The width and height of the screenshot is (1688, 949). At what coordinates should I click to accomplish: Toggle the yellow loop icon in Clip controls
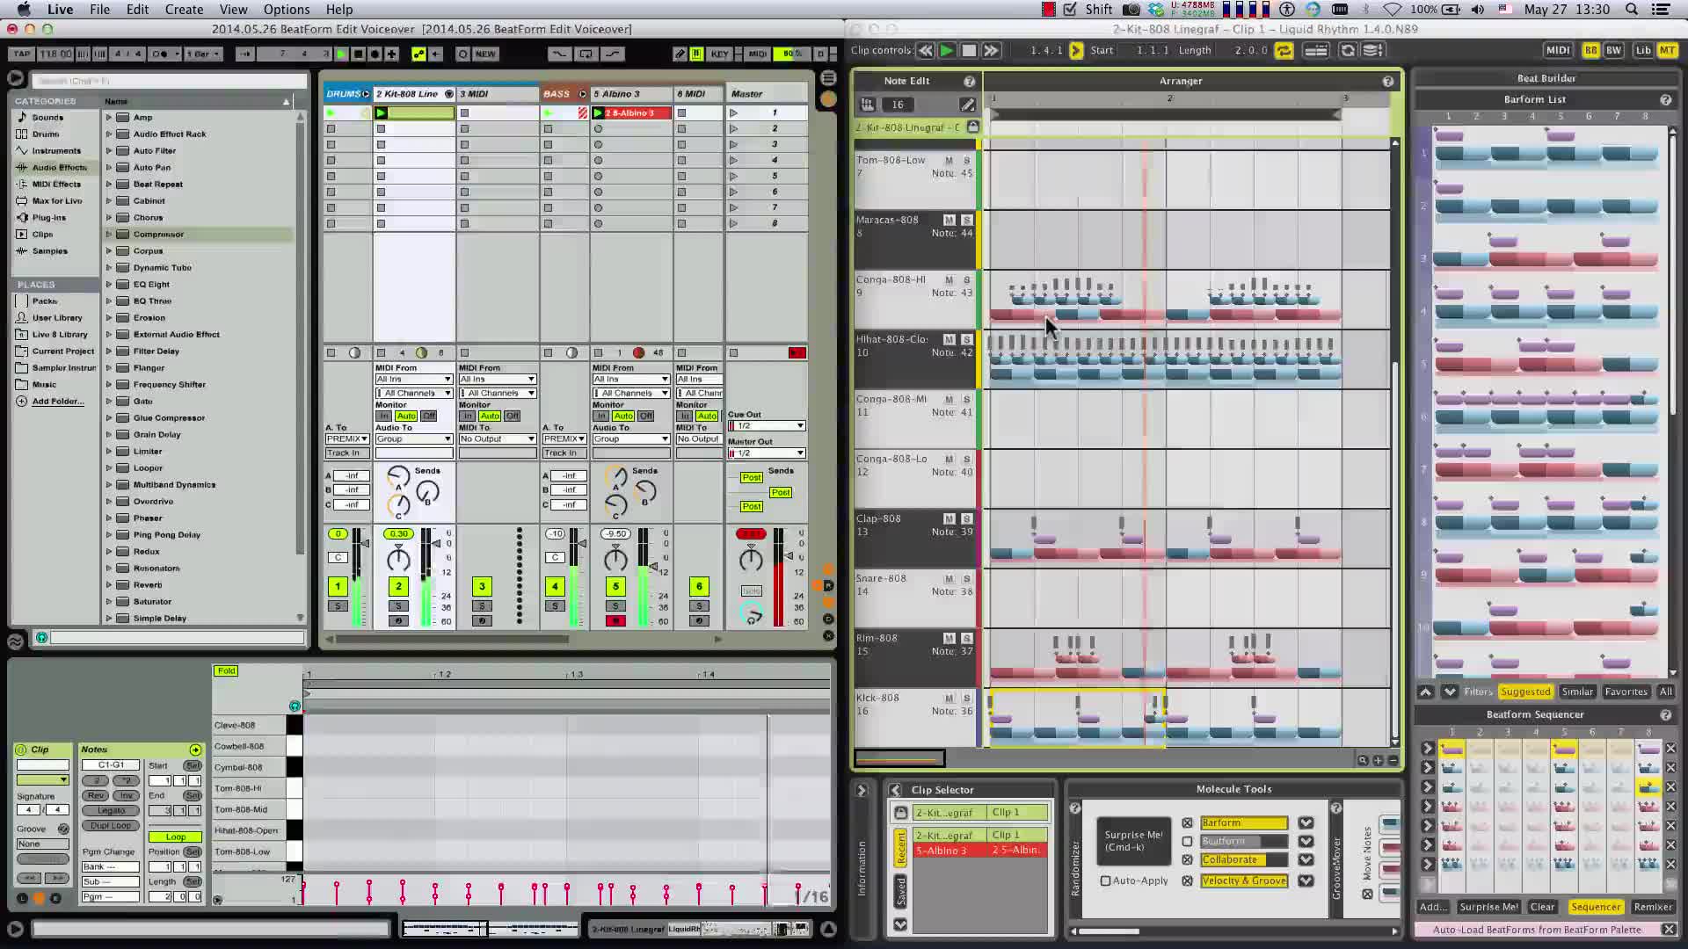click(1284, 51)
